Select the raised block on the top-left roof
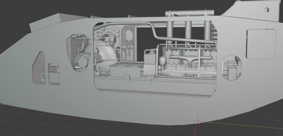 pyautogui.click(x=46, y=22)
